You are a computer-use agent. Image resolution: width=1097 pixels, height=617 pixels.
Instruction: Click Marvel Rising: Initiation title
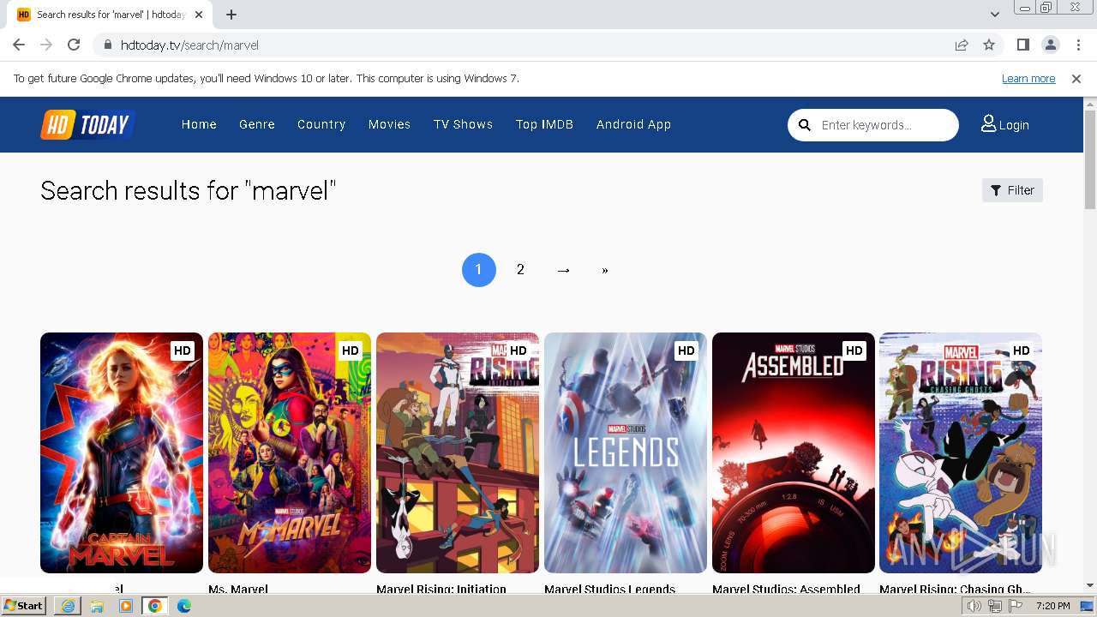click(441, 589)
